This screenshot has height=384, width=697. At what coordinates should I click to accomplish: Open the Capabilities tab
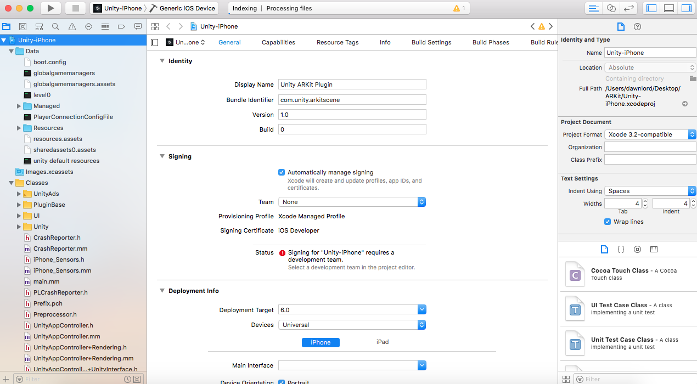(279, 42)
